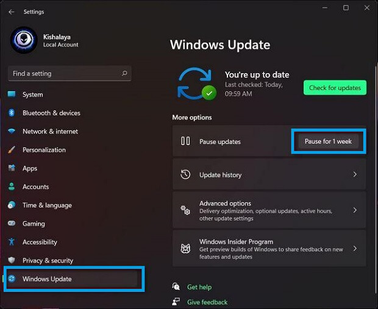
Task: Open Update history row
Action: [x=269, y=174]
